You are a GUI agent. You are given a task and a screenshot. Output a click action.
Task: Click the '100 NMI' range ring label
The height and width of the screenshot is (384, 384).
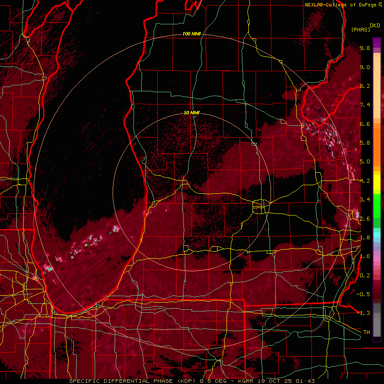(x=192, y=34)
